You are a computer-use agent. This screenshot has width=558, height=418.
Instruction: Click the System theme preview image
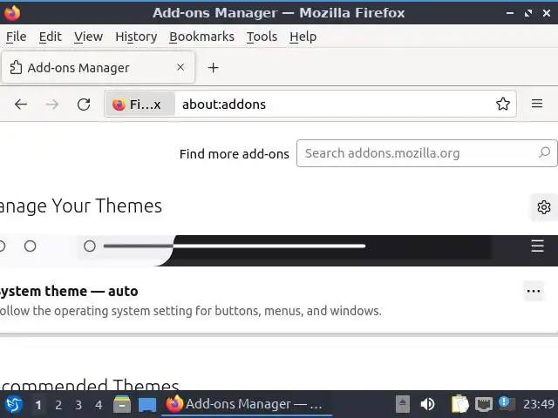(278, 250)
